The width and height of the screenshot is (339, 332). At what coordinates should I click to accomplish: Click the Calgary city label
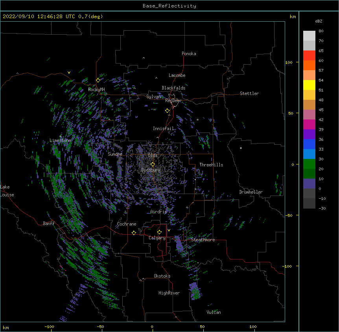click(x=157, y=238)
